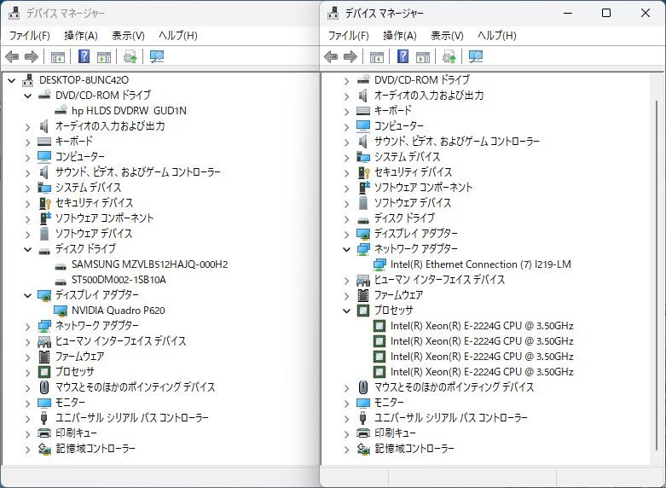
Task: Collapse プロセッサ in right window
Action: [x=346, y=311]
